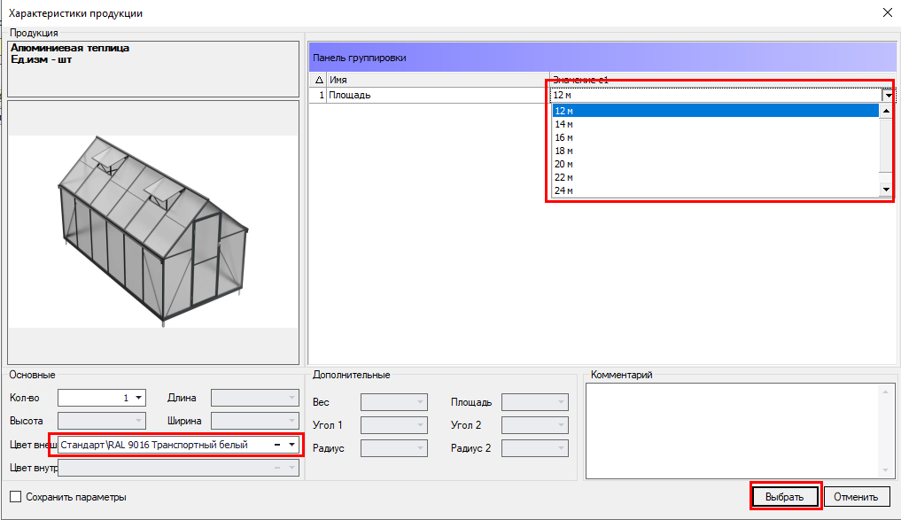901x520 pixels.
Task: Click the Выбрать button
Action: (x=785, y=496)
